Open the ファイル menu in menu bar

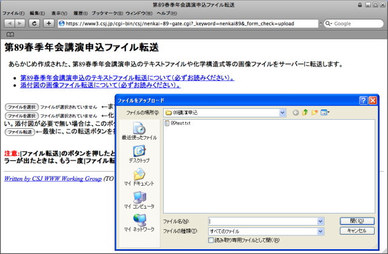[x=14, y=13]
